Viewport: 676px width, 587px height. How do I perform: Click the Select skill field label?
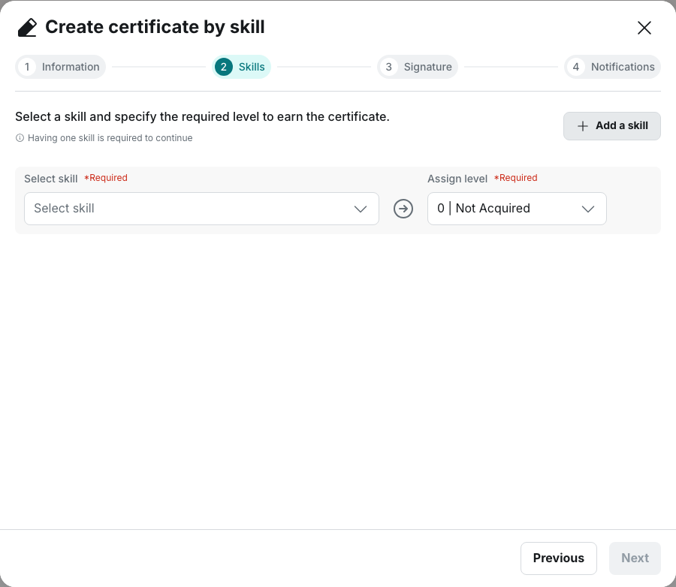(x=51, y=179)
